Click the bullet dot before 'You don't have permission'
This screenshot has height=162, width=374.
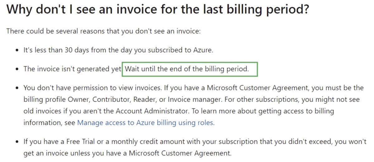(x=17, y=88)
